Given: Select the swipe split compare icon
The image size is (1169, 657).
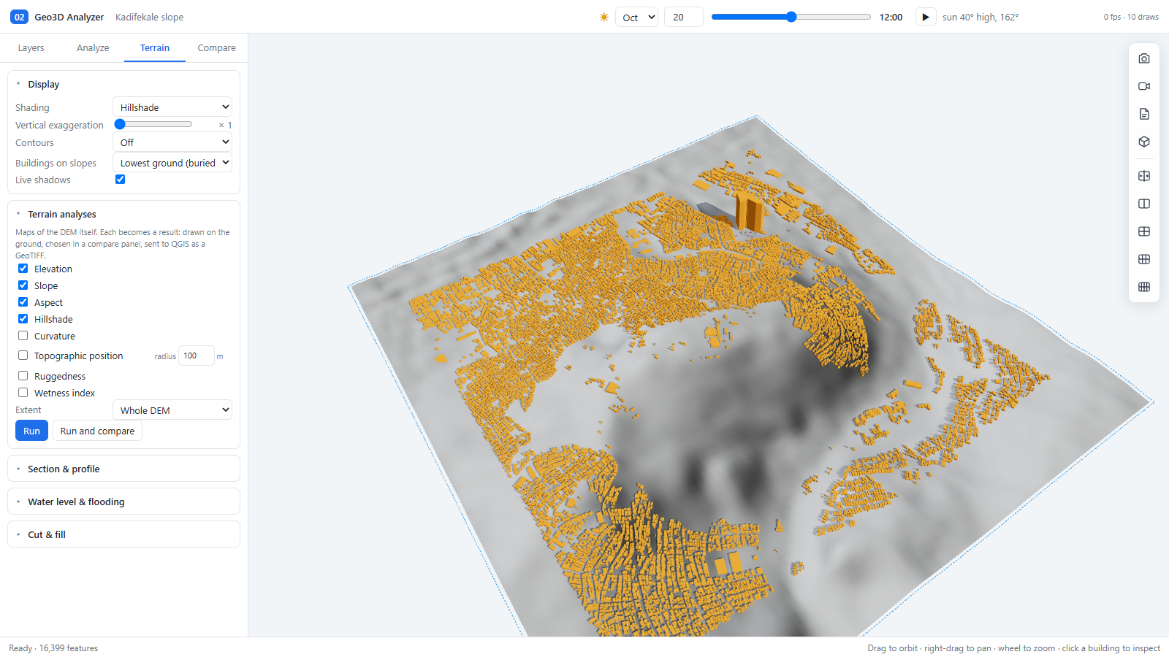Looking at the screenshot, I should click(1144, 176).
